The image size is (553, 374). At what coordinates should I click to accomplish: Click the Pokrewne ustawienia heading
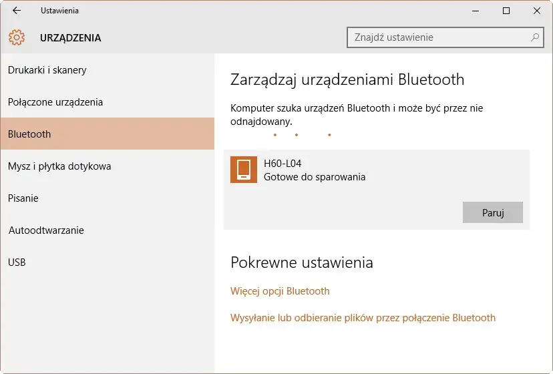tap(301, 262)
